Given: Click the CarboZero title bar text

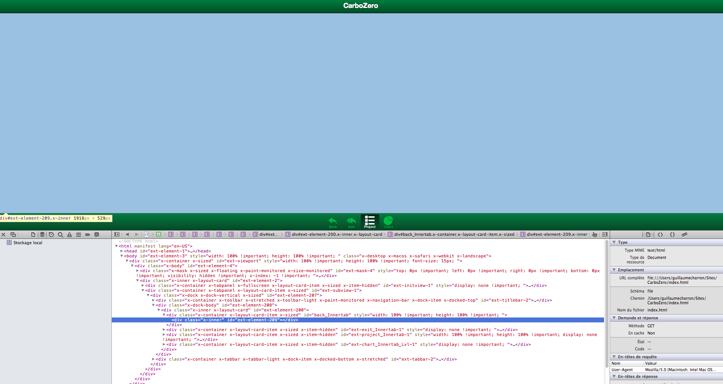Looking at the screenshot, I should (361, 6).
